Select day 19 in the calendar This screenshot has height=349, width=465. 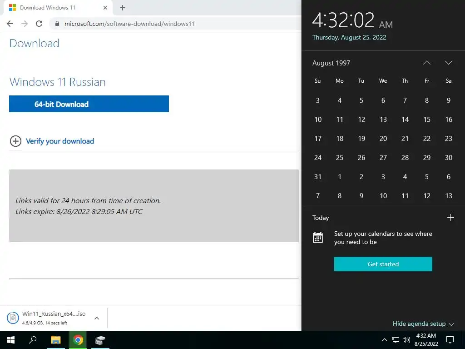(x=361, y=139)
